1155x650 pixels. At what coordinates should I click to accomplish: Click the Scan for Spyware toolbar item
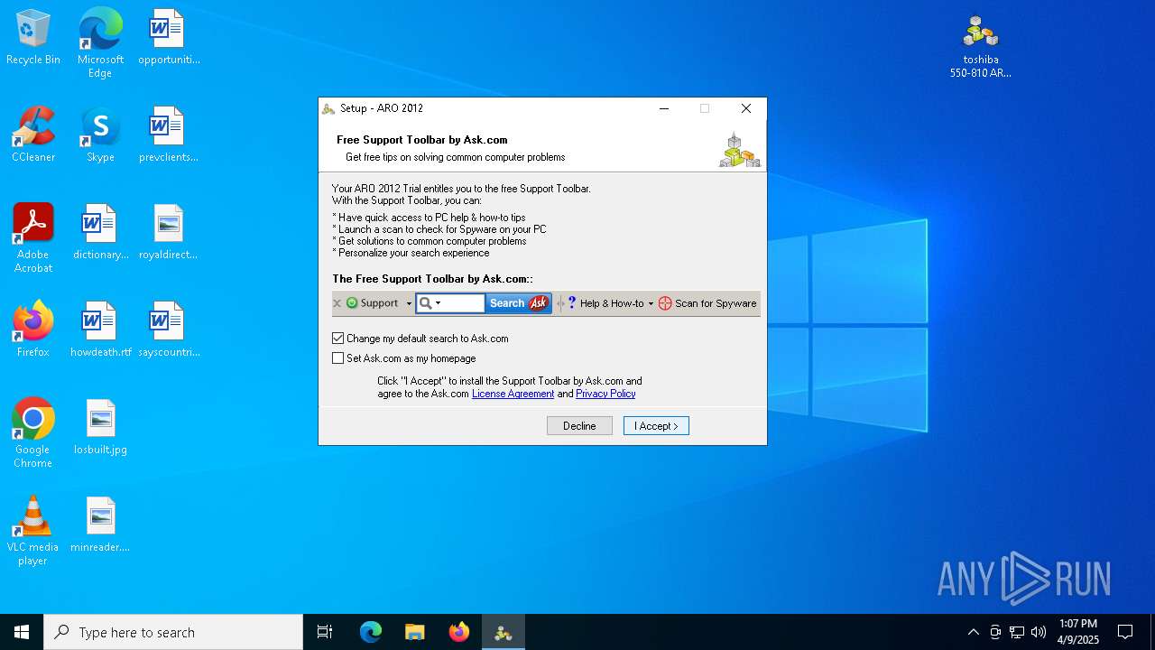pyautogui.click(x=708, y=303)
